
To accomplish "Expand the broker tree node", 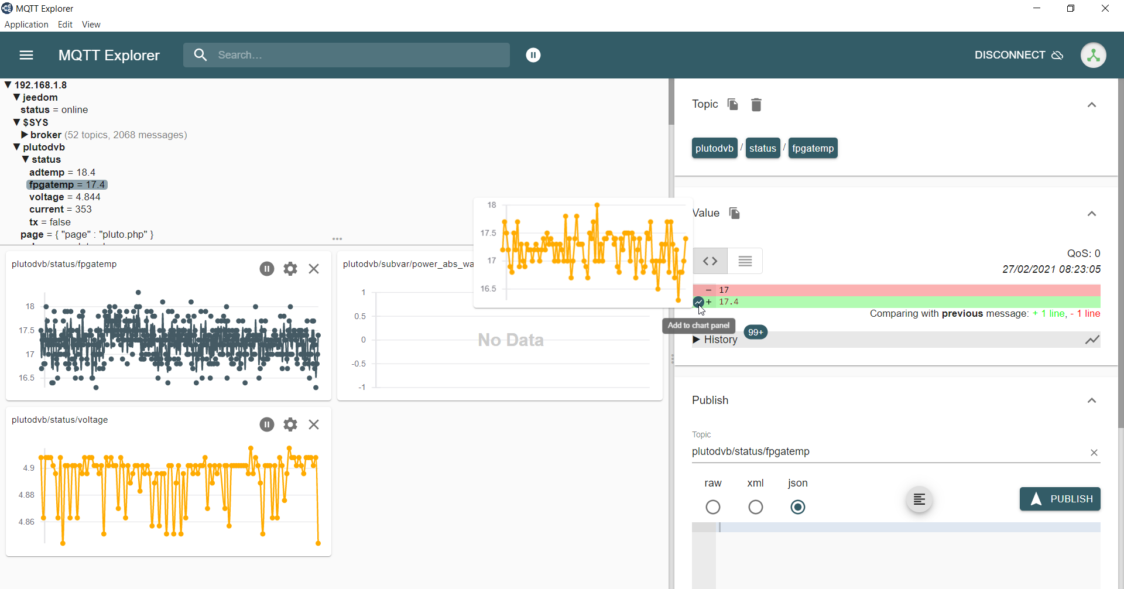I will coord(25,135).
